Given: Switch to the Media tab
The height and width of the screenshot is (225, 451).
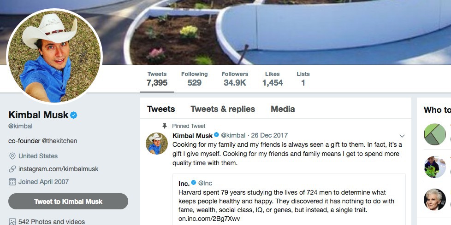Looking at the screenshot, I should coord(283,109).
